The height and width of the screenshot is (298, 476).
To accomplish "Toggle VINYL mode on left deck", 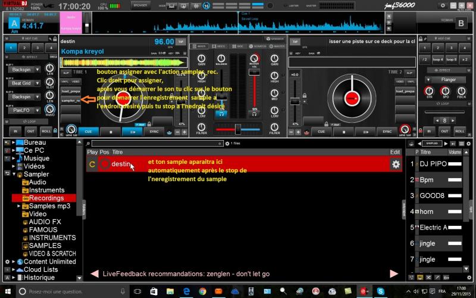I will click(x=65, y=81).
